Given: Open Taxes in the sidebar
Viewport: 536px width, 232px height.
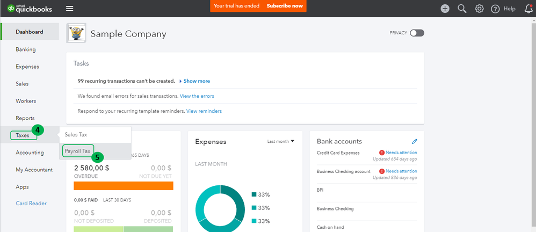Looking at the screenshot, I should [x=23, y=135].
